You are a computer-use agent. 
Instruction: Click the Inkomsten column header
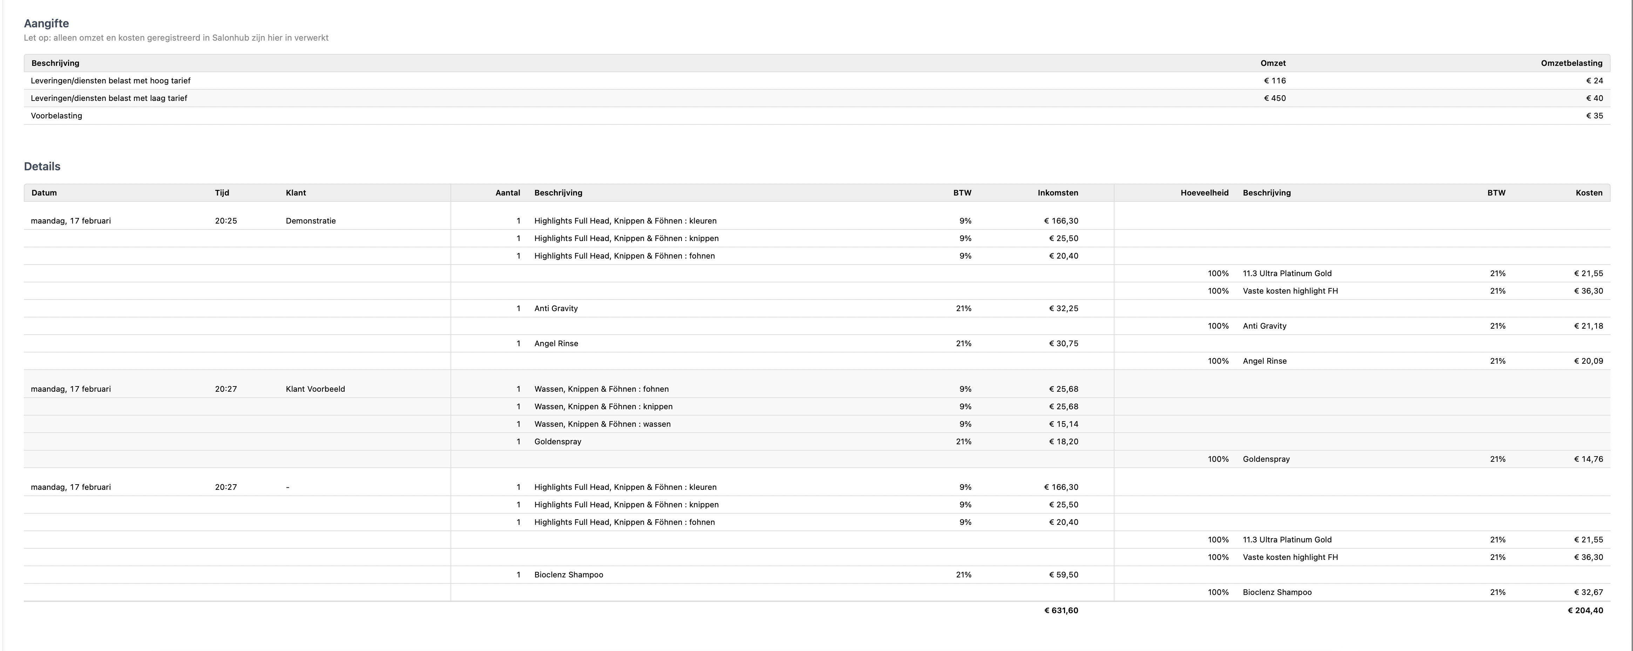pos(1057,193)
